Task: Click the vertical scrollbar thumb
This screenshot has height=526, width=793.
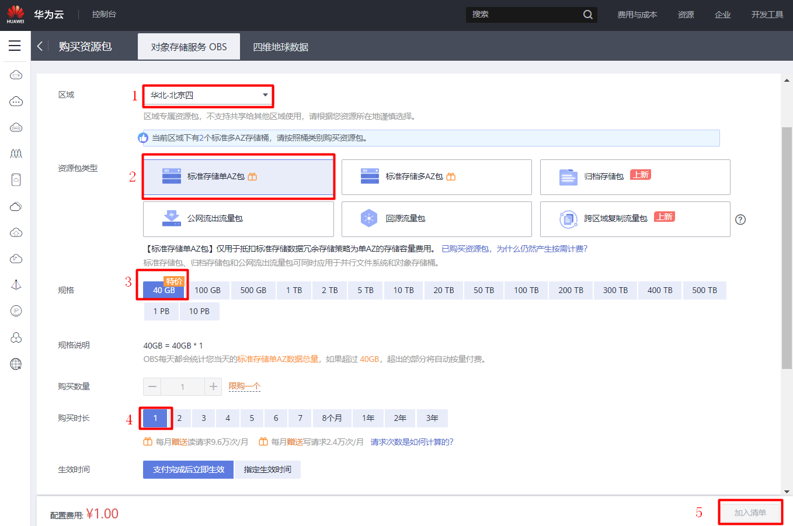Action: click(787, 248)
